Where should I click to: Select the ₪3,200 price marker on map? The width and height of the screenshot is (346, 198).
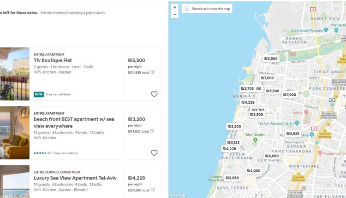234,127
